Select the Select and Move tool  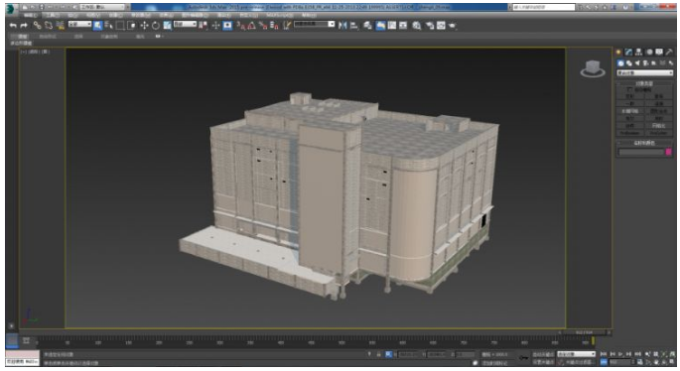(144, 26)
